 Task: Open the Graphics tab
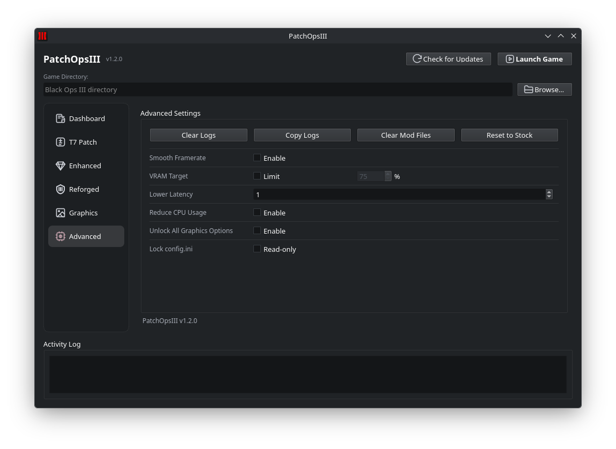click(x=86, y=213)
